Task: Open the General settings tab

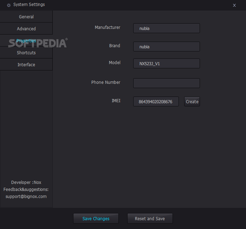Action: [x=26, y=17]
